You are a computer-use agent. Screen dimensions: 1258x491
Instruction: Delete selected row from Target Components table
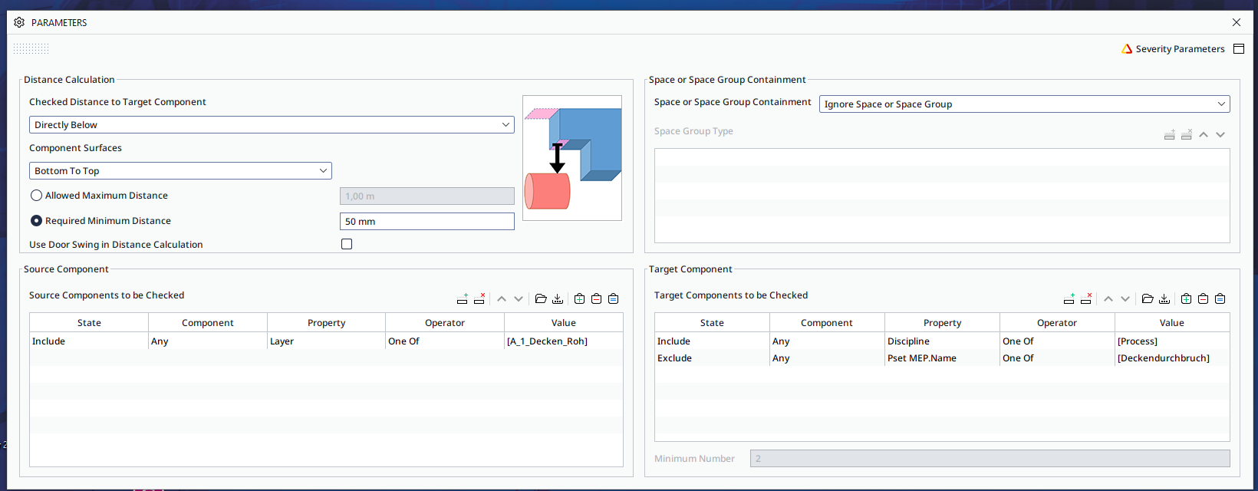pos(1086,298)
